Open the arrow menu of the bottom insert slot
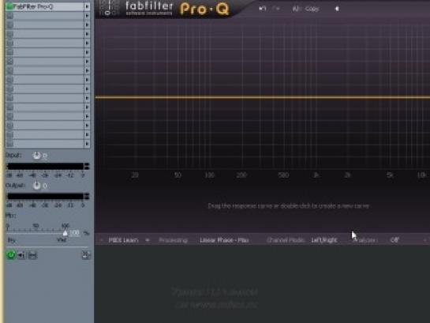The height and width of the screenshot is (323, 430). [x=87, y=144]
